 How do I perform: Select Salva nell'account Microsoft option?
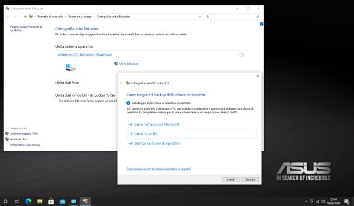tap(156, 124)
